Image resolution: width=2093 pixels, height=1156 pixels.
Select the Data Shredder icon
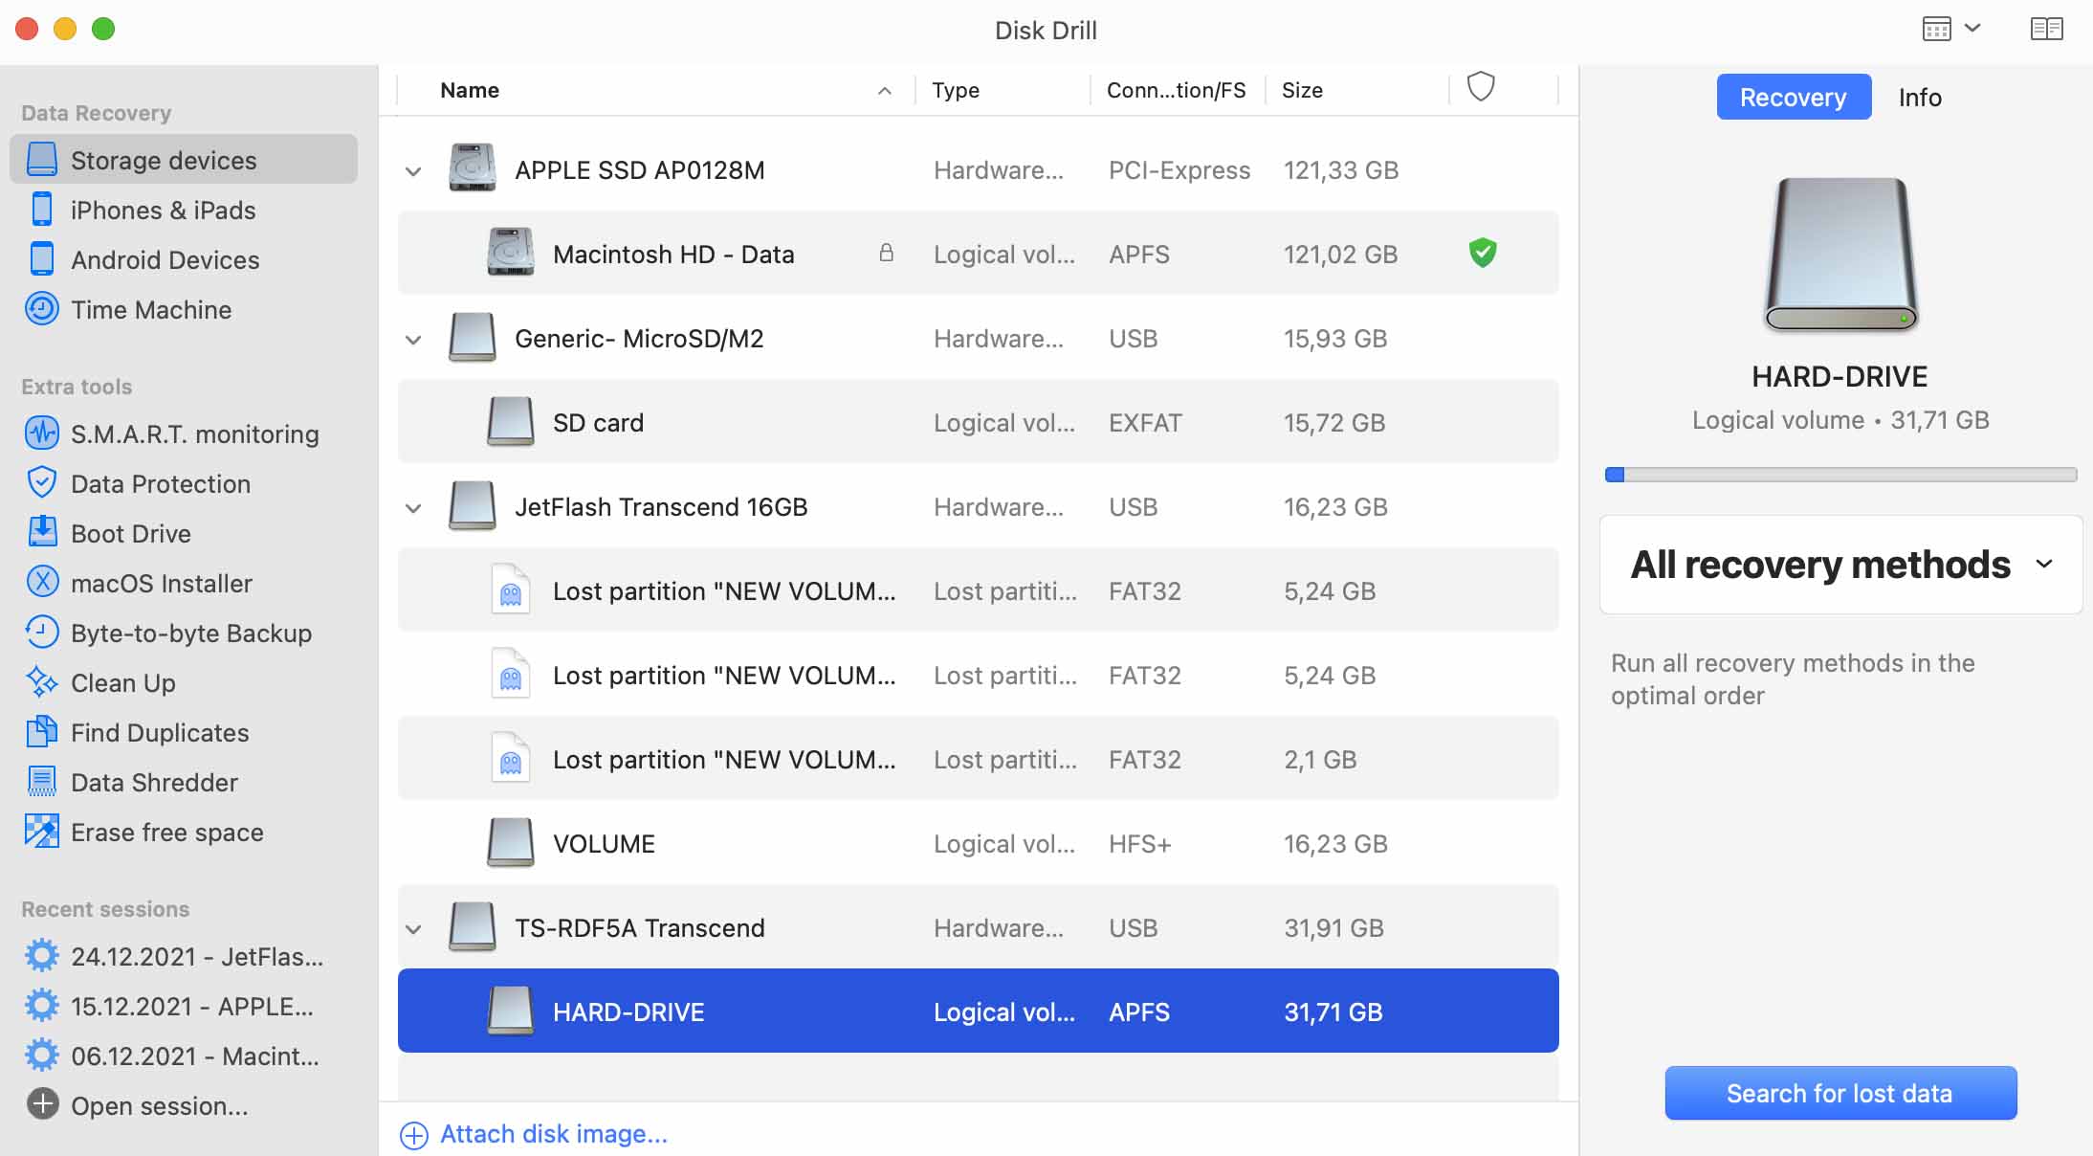(41, 782)
